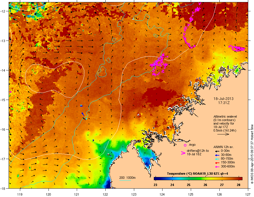The height and width of the screenshot is (197, 254).
Task: Click the cyan 200 1000m depth contour legend line
Action: coord(125,180)
